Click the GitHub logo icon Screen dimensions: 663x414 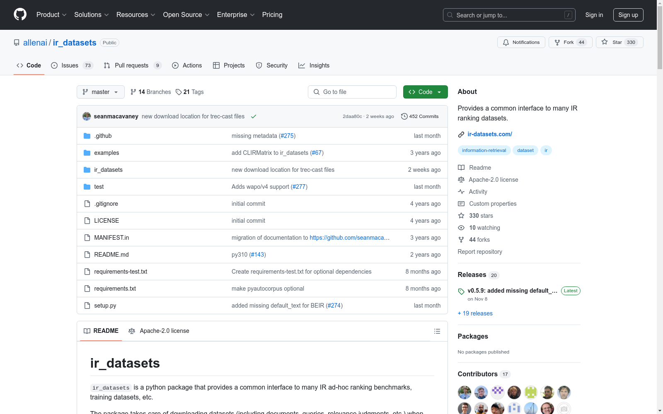[x=20, y=14]
